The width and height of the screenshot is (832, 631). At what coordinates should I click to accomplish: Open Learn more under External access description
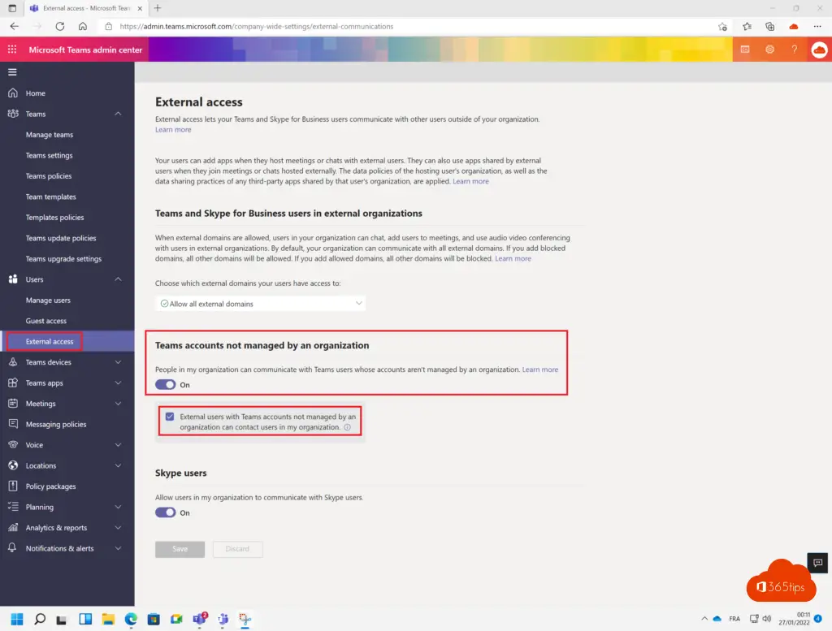[x=173, y=130]
